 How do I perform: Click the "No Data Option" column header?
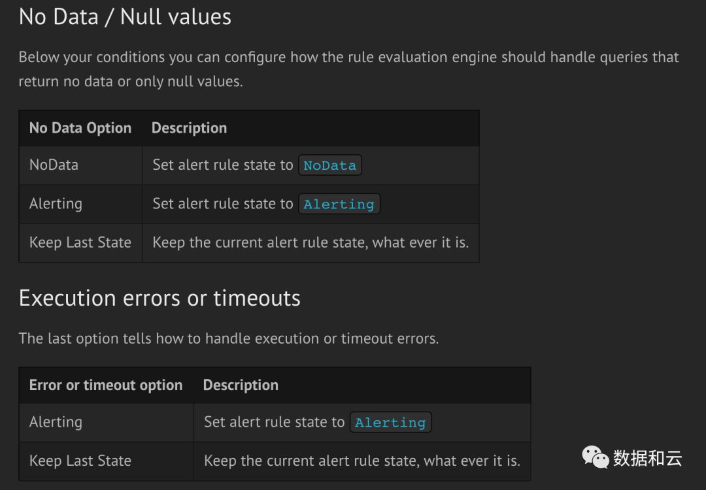80,128
